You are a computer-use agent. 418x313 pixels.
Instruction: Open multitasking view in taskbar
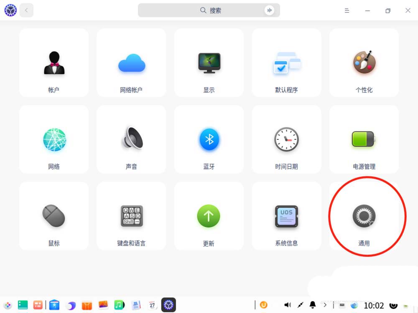(x=38, y=305)
